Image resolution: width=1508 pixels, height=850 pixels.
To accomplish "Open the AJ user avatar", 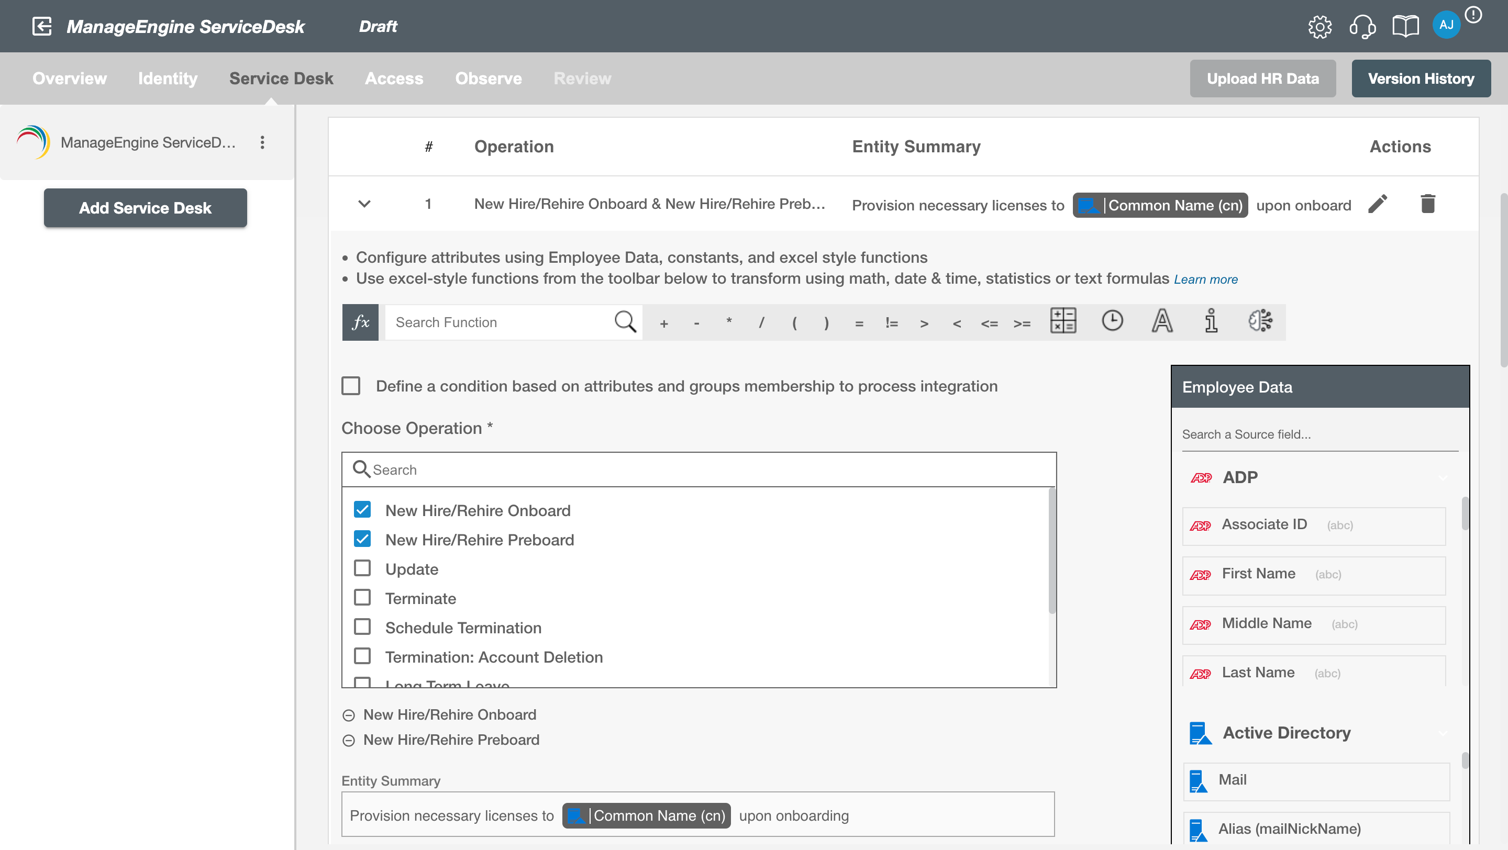I will click(1446, 25).
